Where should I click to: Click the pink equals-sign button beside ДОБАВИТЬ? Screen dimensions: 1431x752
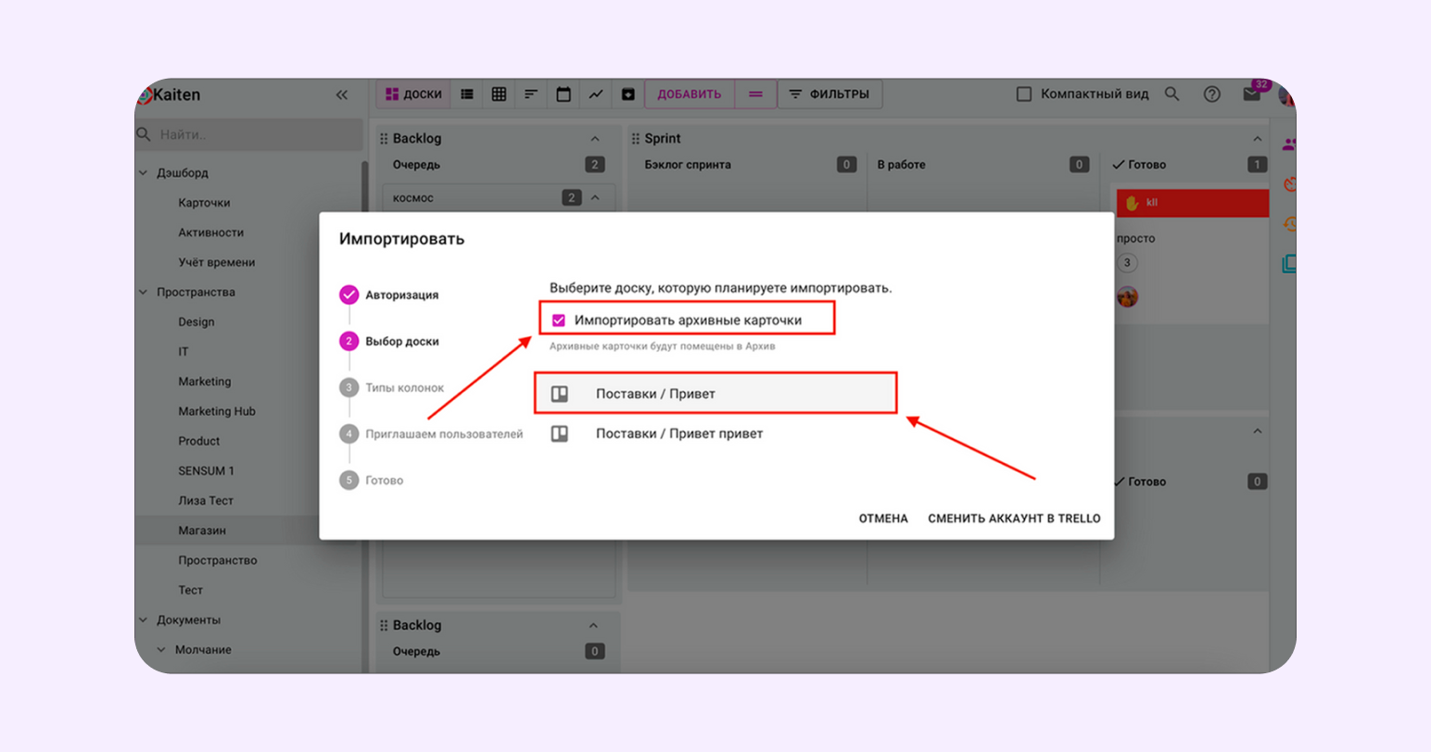[755, 94]
